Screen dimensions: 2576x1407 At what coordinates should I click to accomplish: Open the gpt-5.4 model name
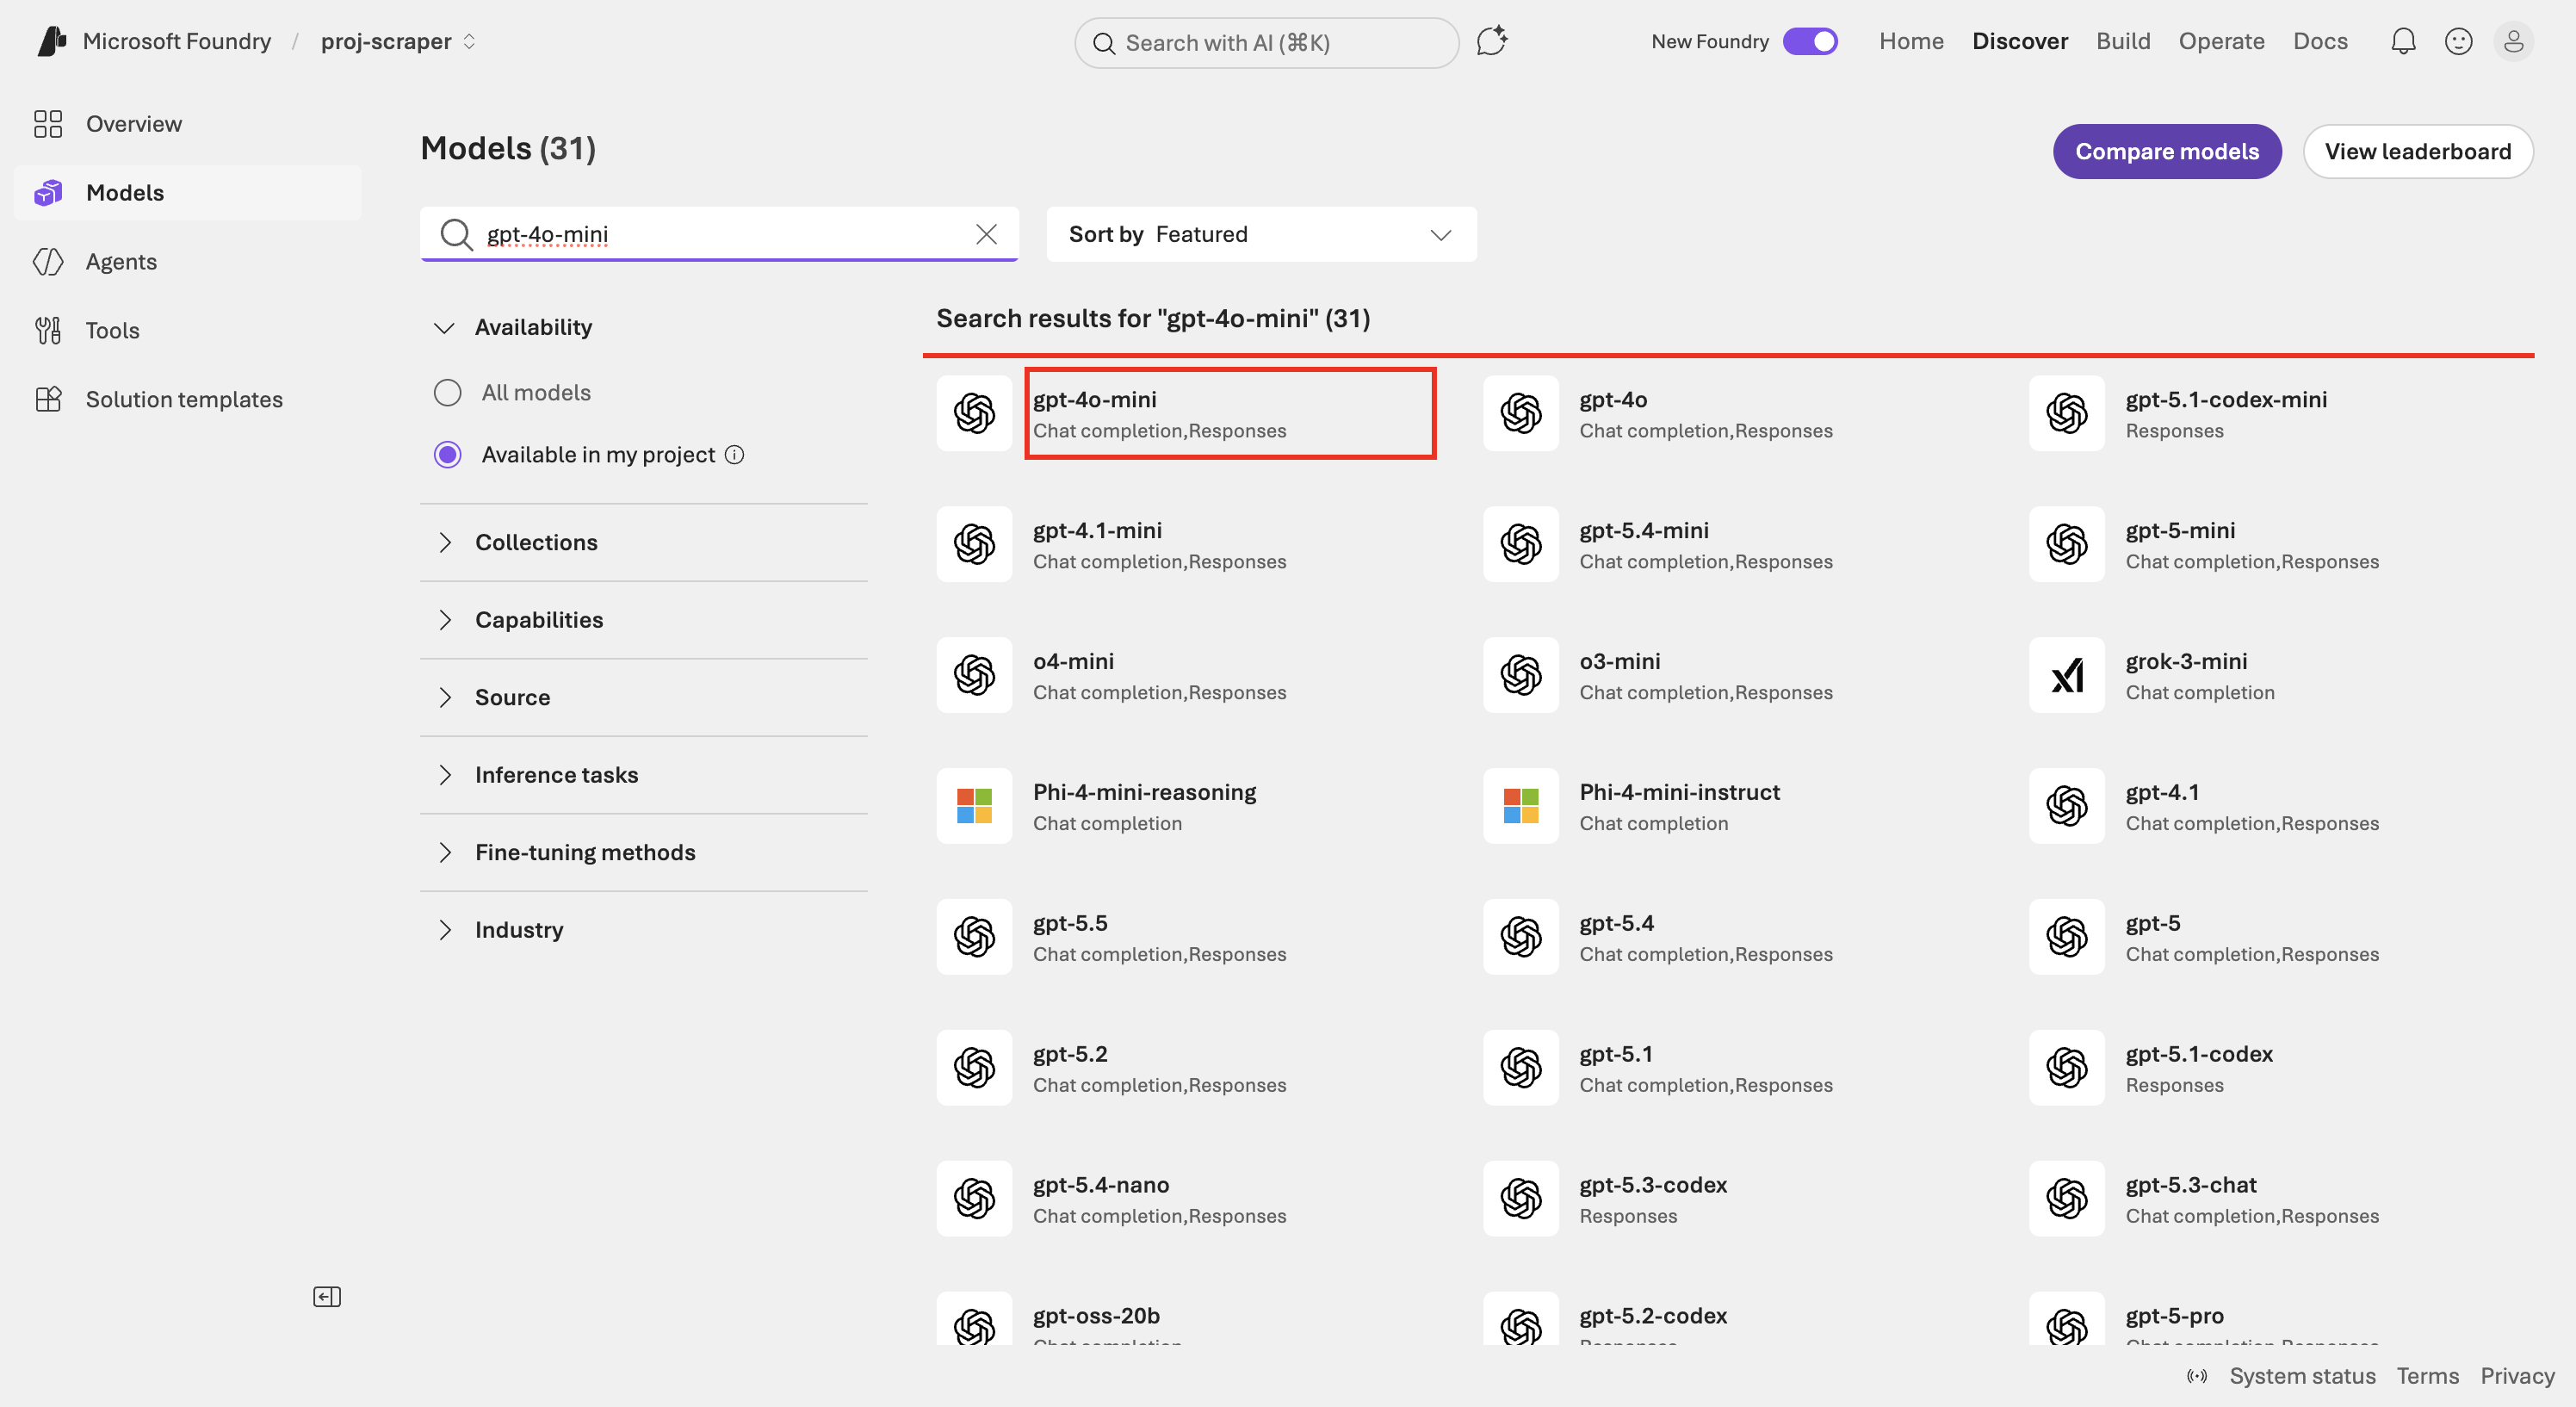coord(1616,923)
